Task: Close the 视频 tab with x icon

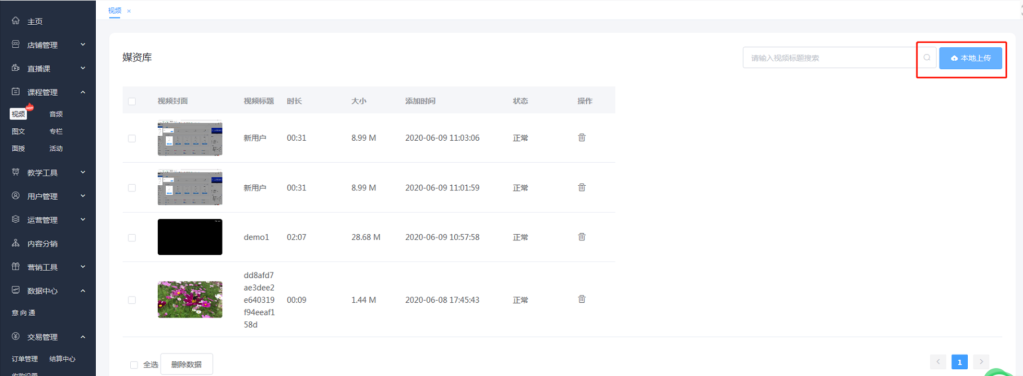Action: coord(129,11)
